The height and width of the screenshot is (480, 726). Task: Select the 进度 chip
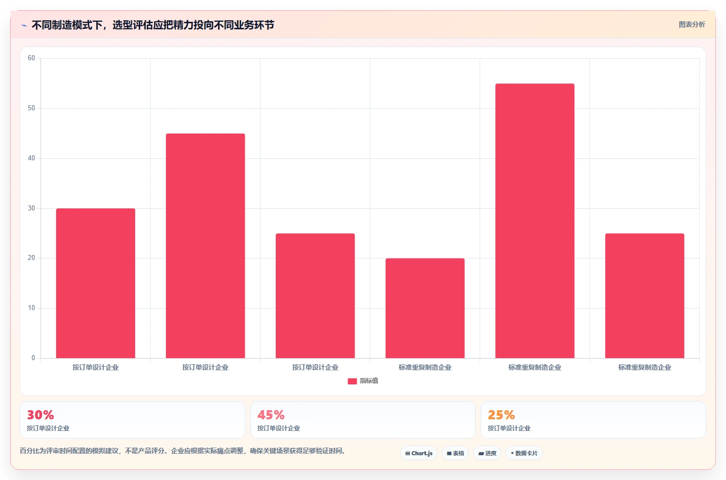click(487, 453)
